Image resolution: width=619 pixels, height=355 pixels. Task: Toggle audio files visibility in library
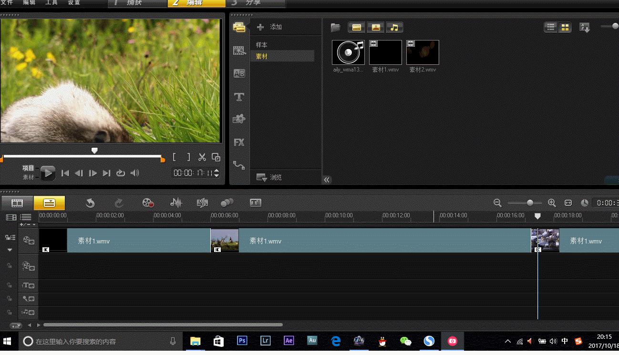[394, 28]
